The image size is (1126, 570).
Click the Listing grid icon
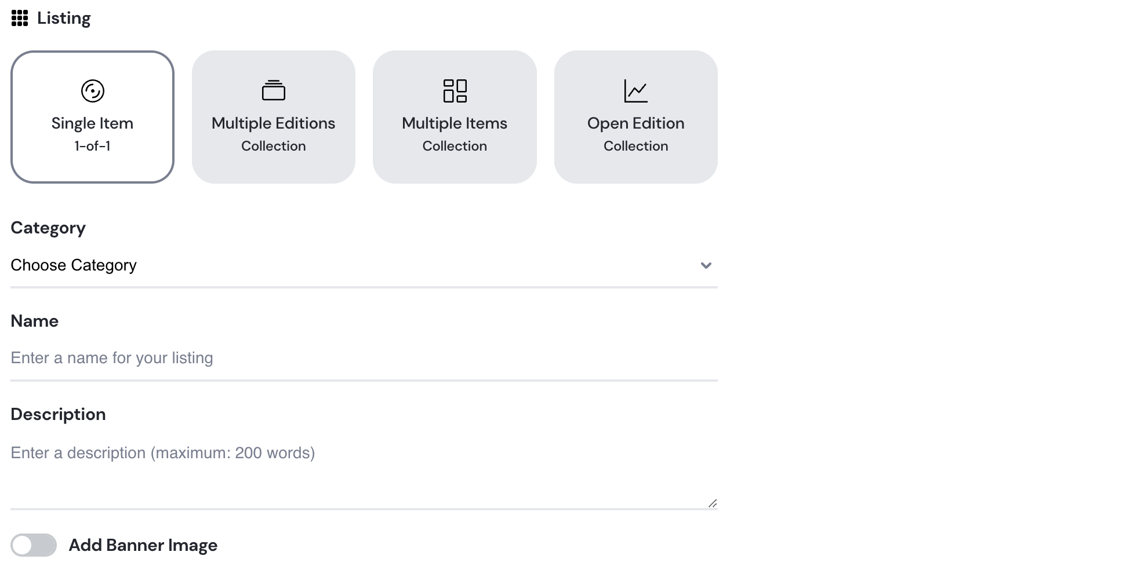[20, 19]
